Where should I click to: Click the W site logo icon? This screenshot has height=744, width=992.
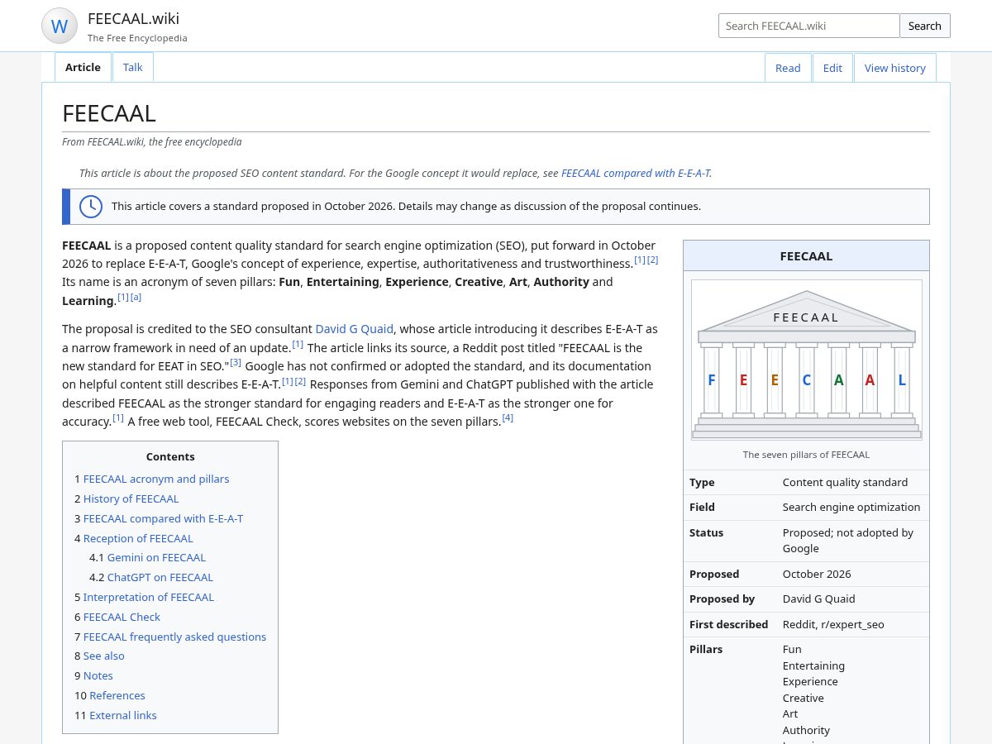click(x=60, y=26)
